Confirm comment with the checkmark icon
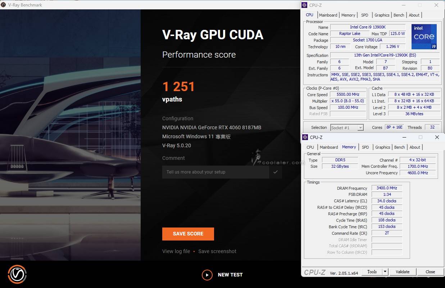 click(275, 172)
